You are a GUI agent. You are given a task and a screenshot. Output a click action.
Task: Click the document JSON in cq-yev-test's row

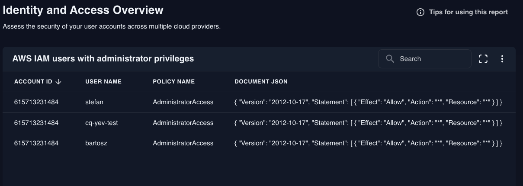[368, 123]
